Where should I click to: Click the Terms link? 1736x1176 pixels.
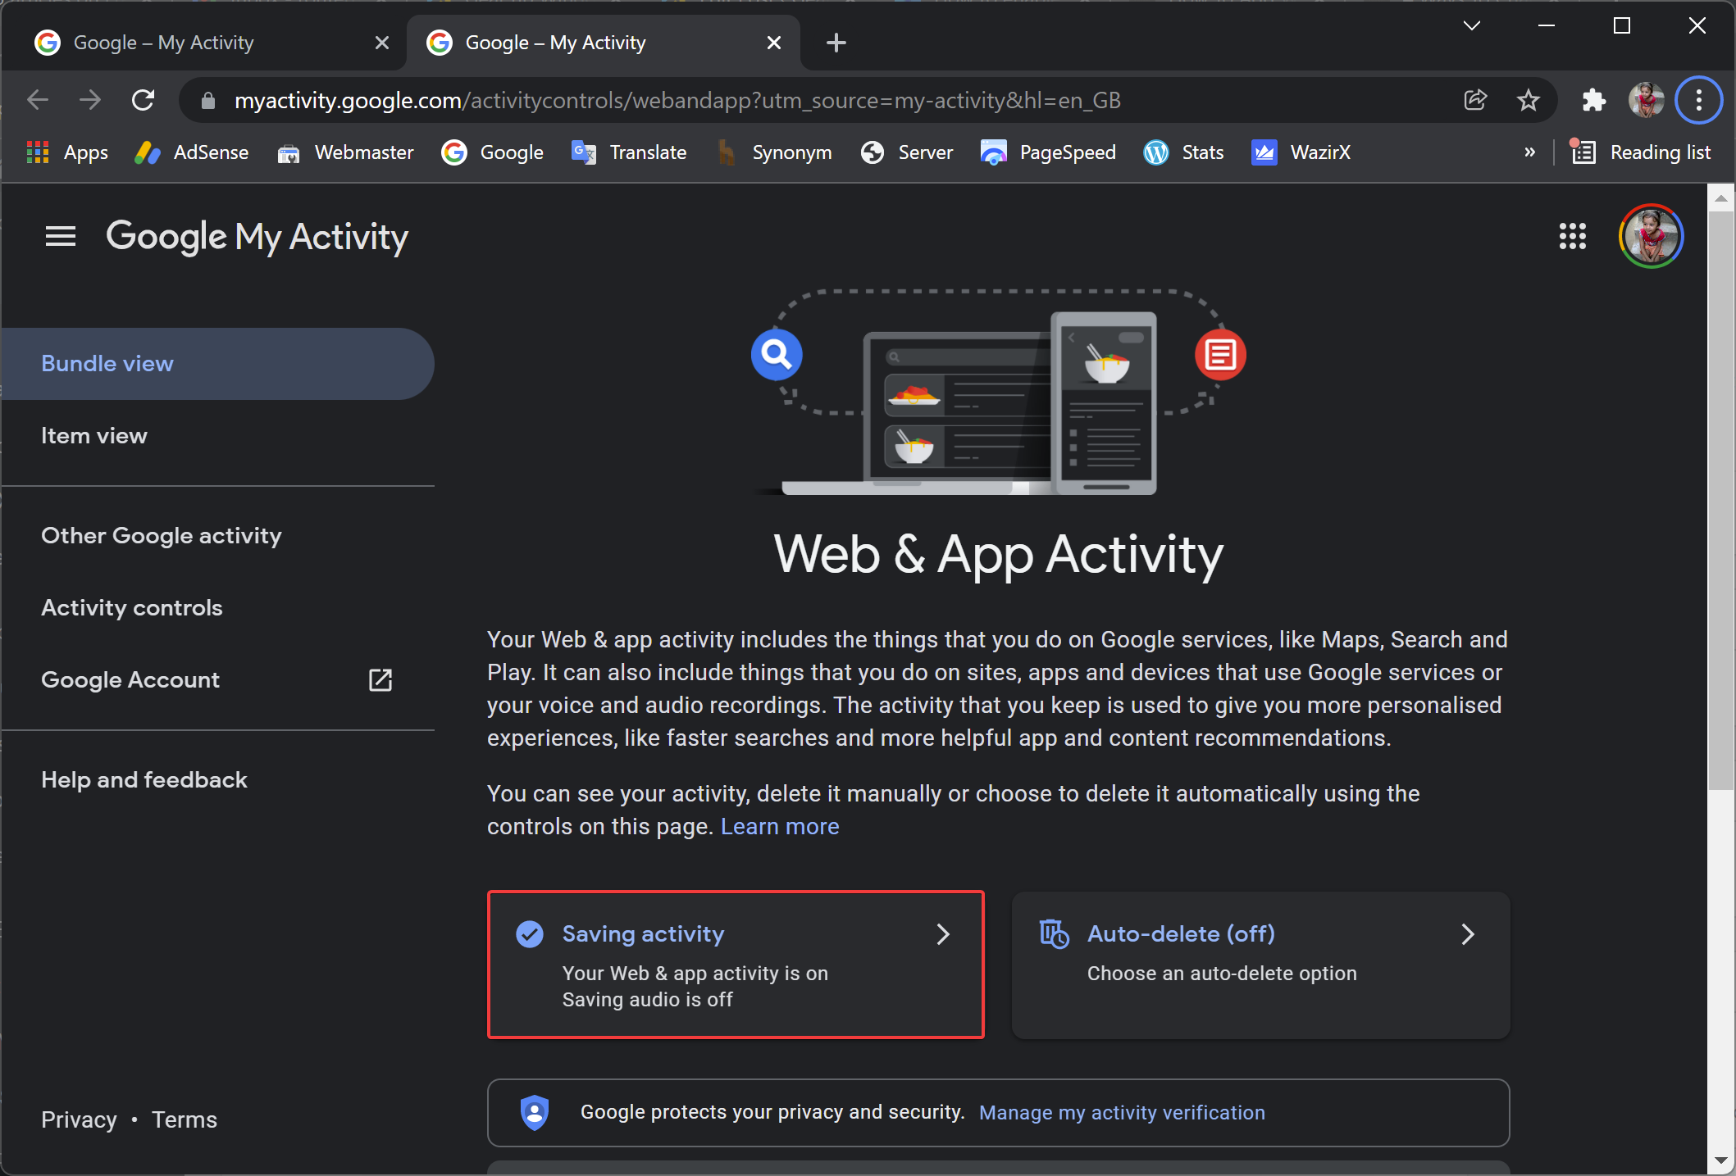(185, 1119)
